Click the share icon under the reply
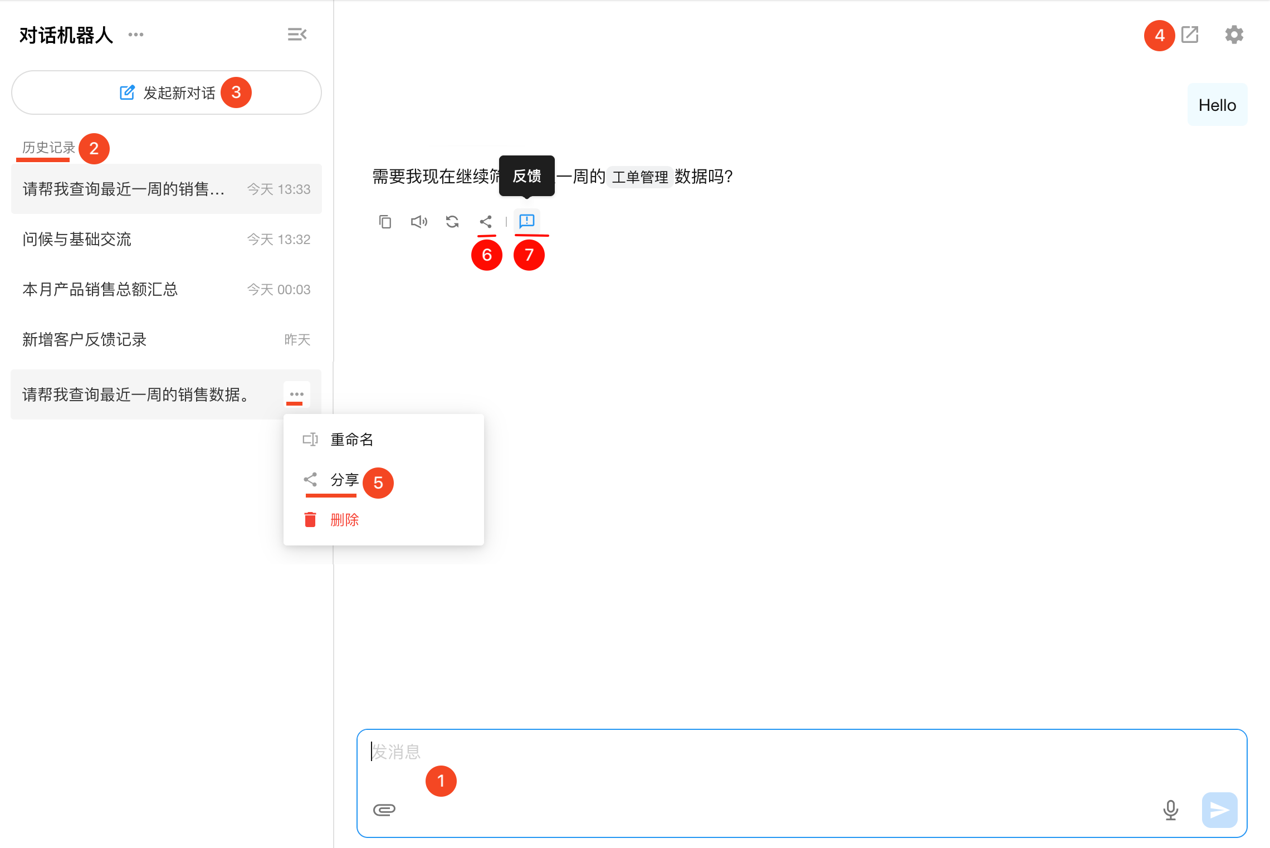Viewport: 1270px width, 848px height. coord(486,222)
